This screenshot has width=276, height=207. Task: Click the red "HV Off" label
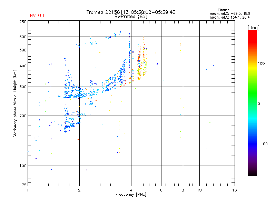(37, 16)
